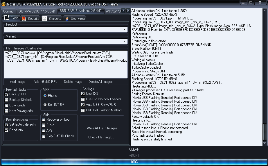The image size is (268, 166).
Task: Click the Add Image button
Action: [x=17, y=82]
